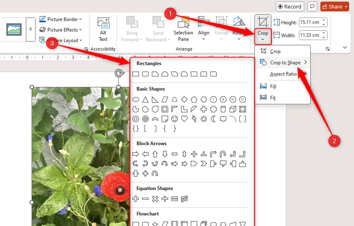Viewport: 354px width, 226px height.
Task: Click the Crop button icon in ribbon
Action: tap(263, 23)
